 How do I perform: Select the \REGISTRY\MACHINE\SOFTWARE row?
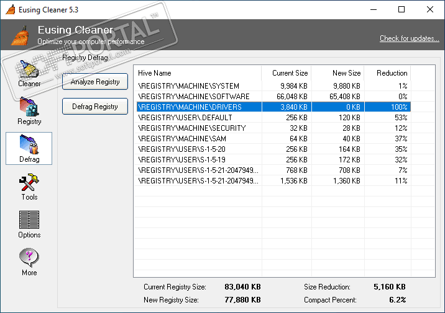[x=273, y=97]
